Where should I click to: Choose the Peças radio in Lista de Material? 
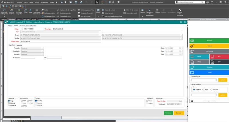click(202, 90)
